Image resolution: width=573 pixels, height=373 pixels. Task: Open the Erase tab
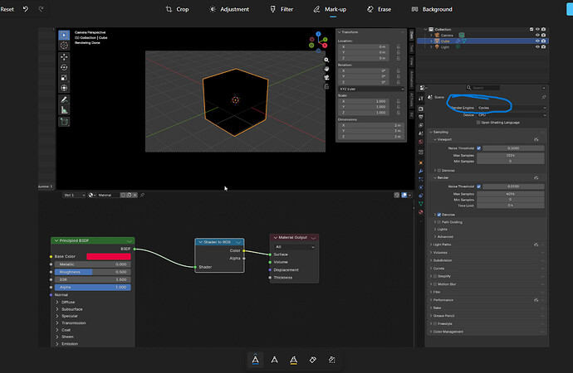379,9
